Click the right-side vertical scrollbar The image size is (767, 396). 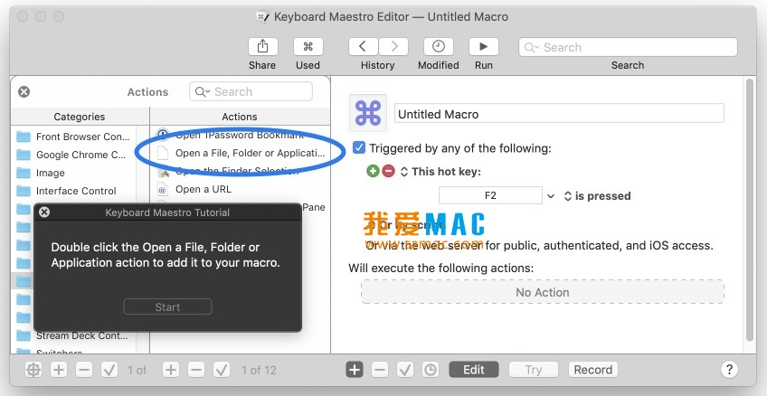pos(751,211)
